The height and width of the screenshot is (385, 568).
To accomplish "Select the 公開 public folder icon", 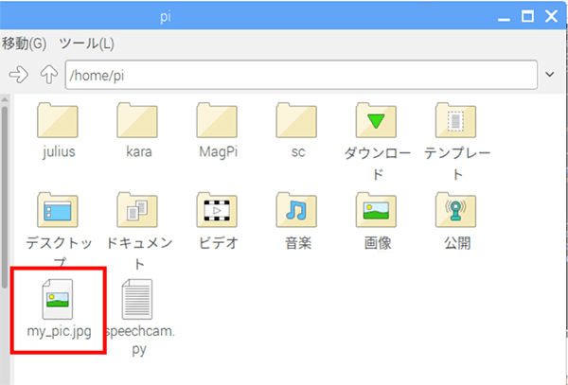I will 456,210.
